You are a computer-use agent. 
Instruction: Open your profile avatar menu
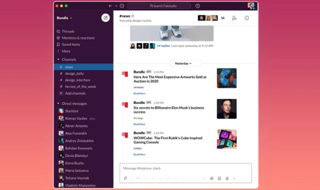tap(251, 6)
